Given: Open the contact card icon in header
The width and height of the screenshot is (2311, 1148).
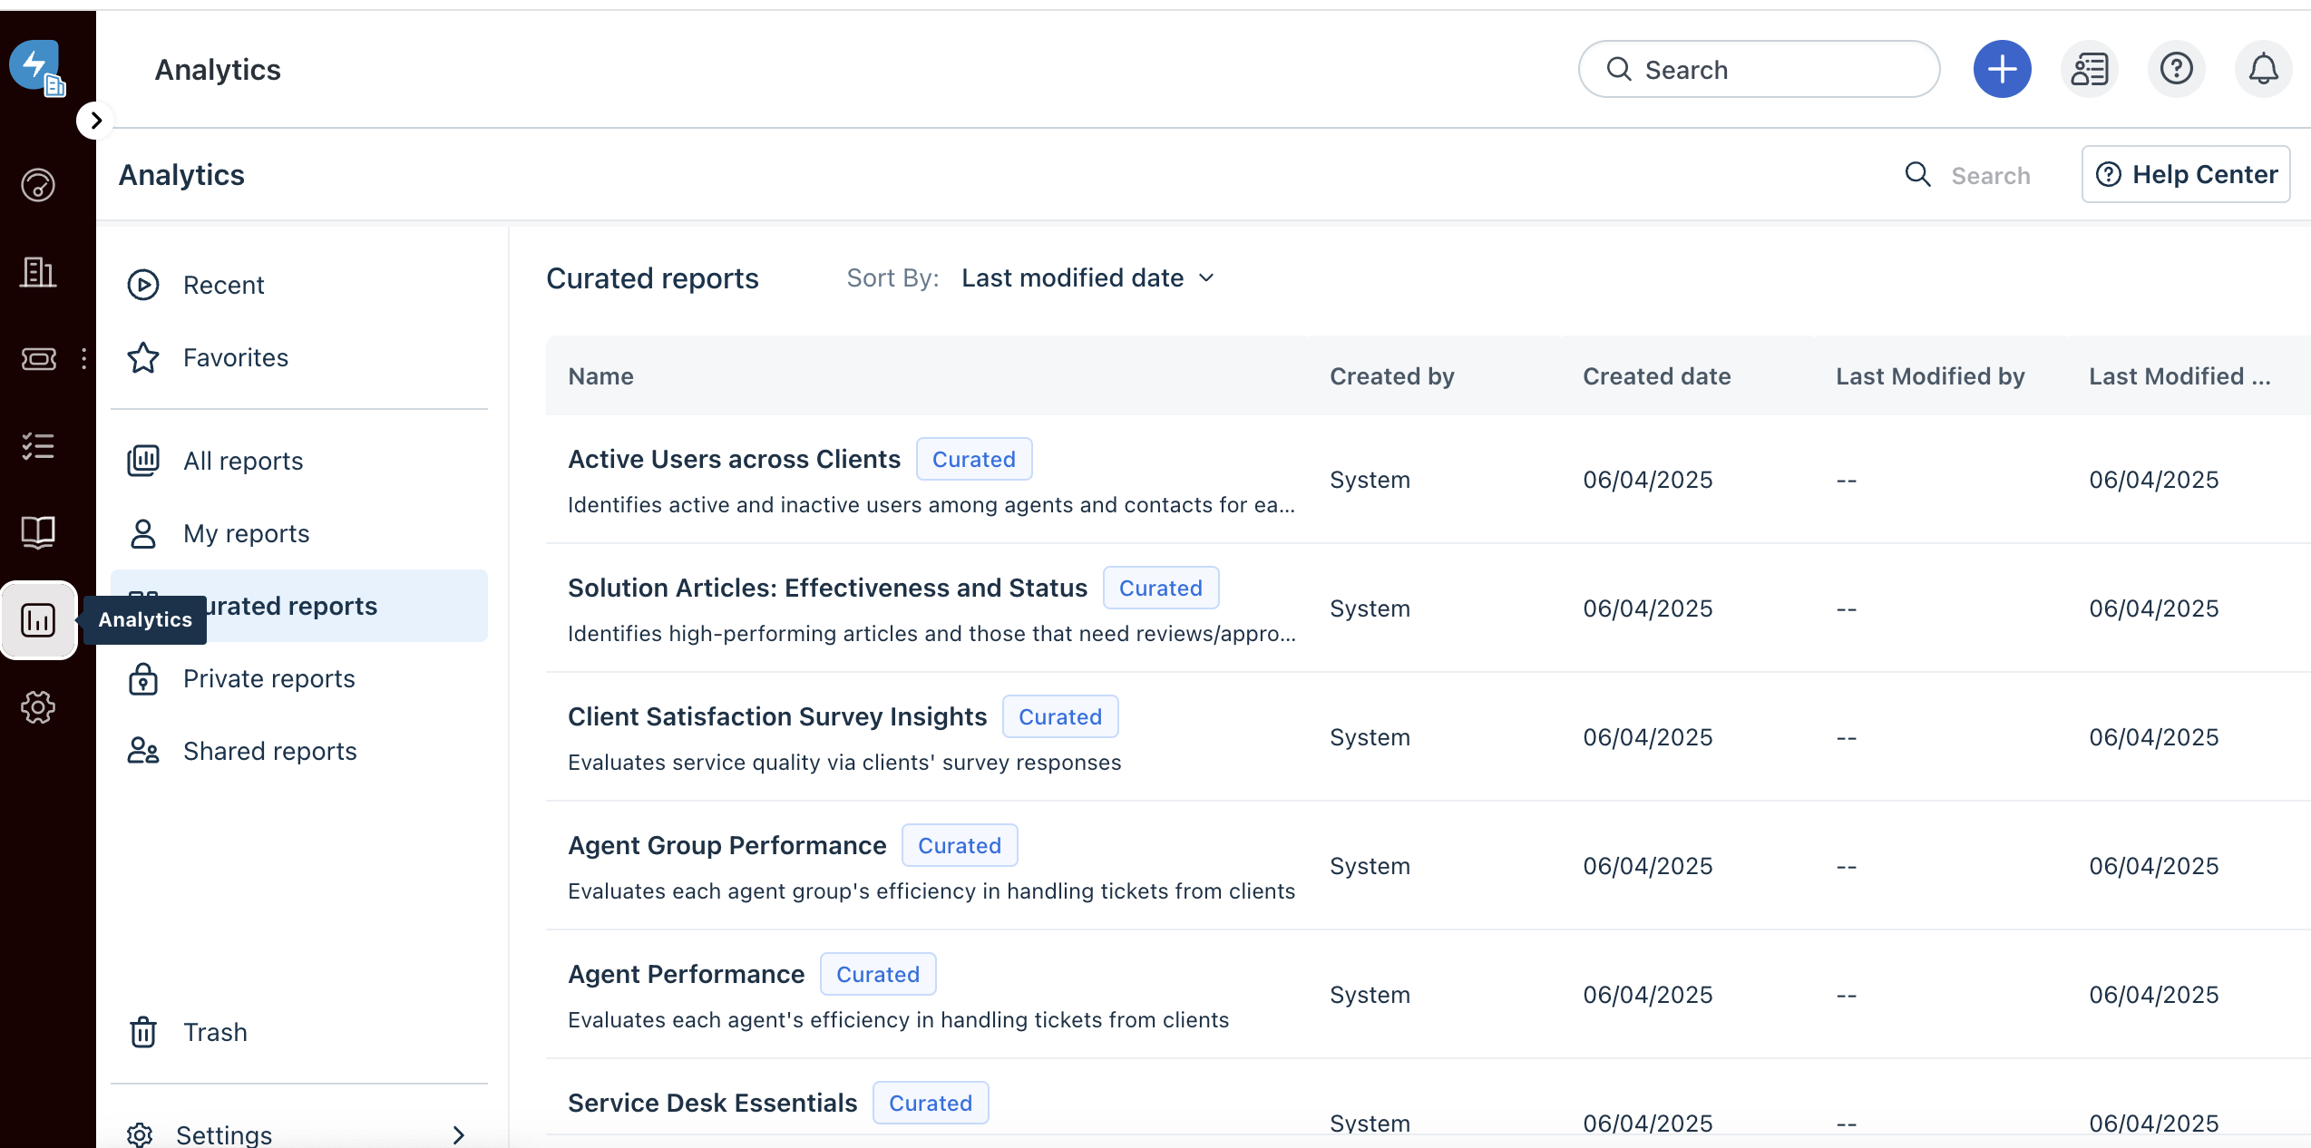Looking at the screenshot, I should 2089,69.
